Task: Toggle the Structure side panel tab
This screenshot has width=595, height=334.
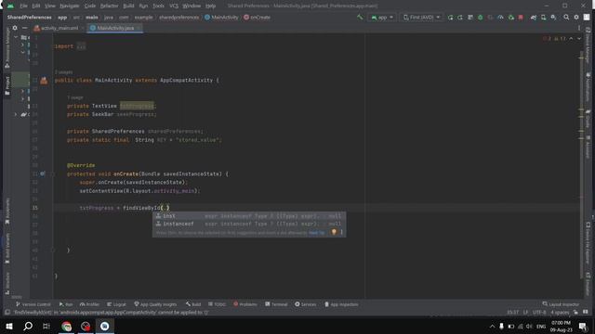Action: click(7, 283)
